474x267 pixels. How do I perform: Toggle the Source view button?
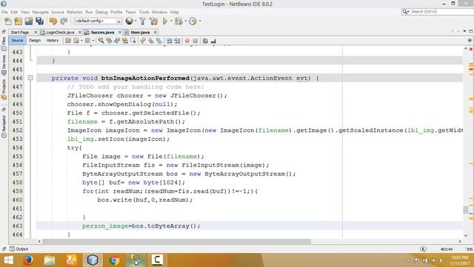[x=17, y=40]
